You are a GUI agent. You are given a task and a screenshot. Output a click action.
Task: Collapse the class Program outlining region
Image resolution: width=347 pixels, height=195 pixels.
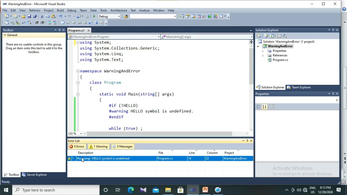click(78, 83)
